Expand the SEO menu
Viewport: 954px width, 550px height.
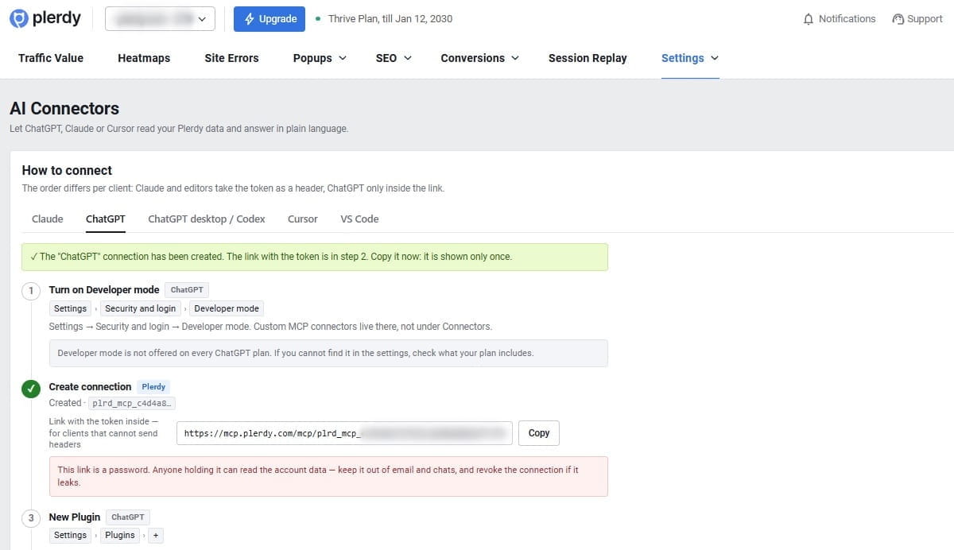pos(394,58)
